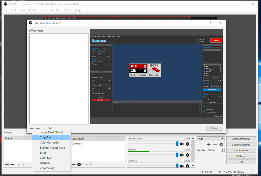Open the Scene Collection menu

coord(51,10)
